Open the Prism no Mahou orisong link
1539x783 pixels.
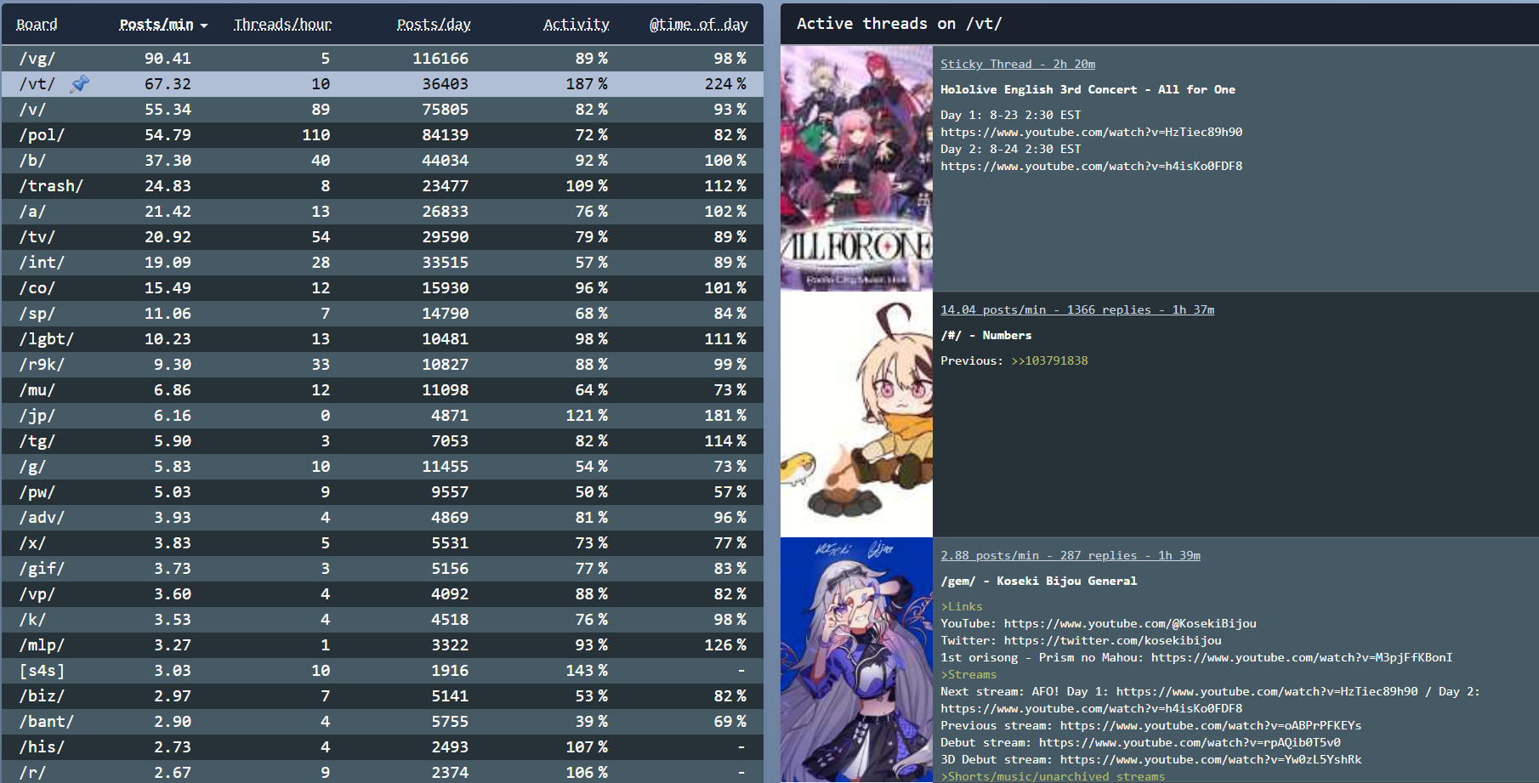1302,657
